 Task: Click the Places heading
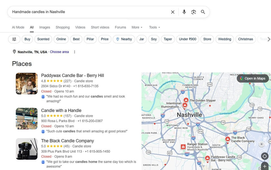pyautogui.click(x=22, y=64)
